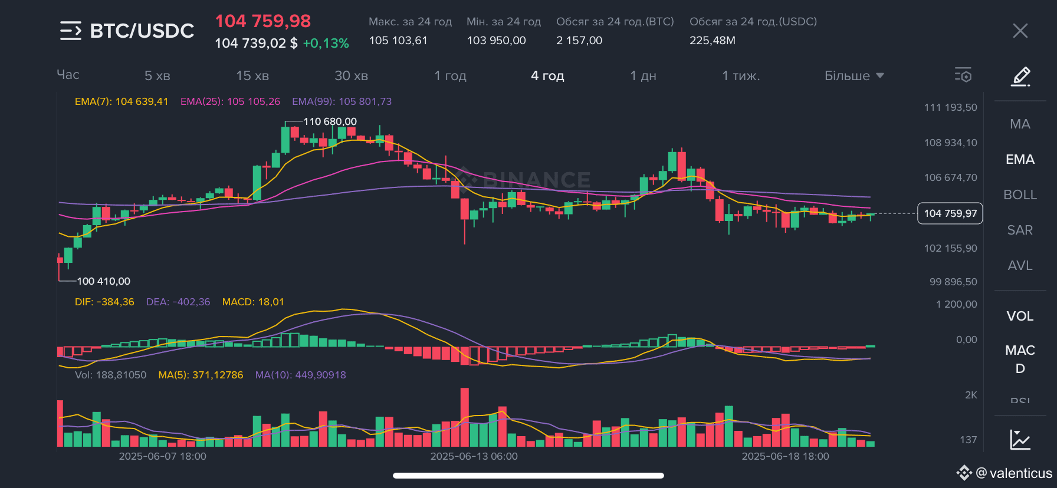Select the 4 год timeframe

[547, 75]
